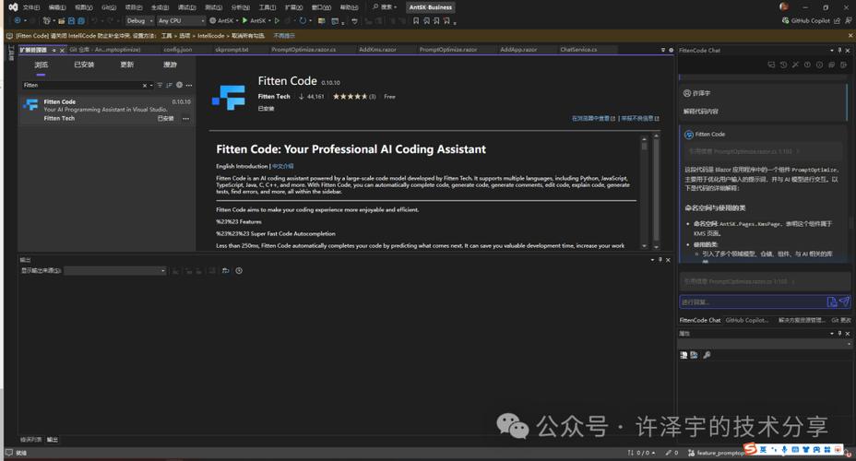This screenshot has height=461, width=856.
Task: Select Fitten Code extension in the results list
Action: click(x=107, y=111)
